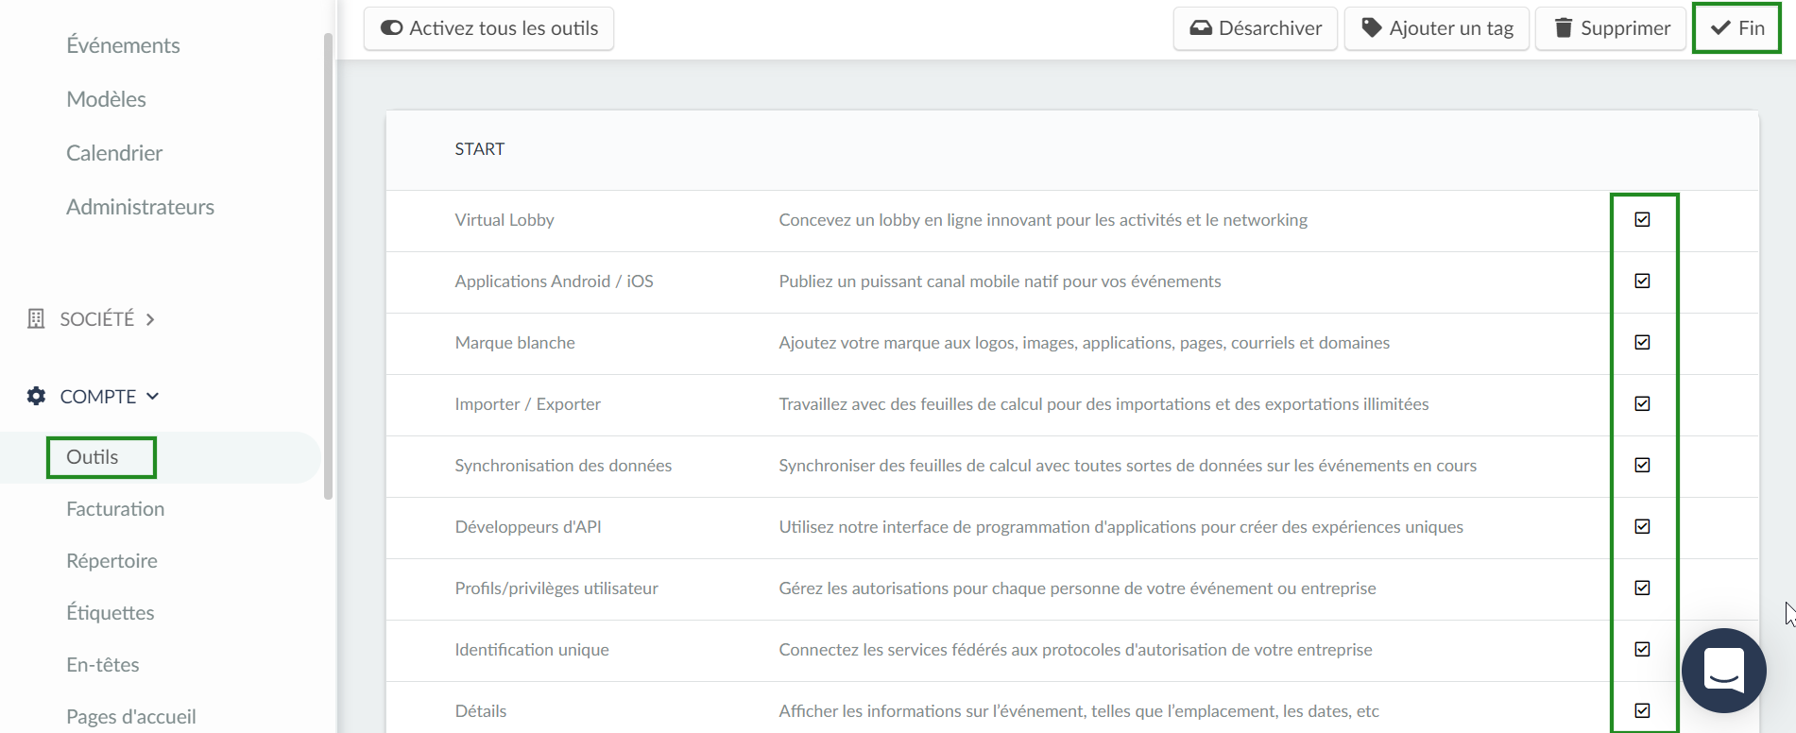Screen dimensions: 1796x733
Task: Click the Virtual Lobby tool name
Action: point(505,220)
